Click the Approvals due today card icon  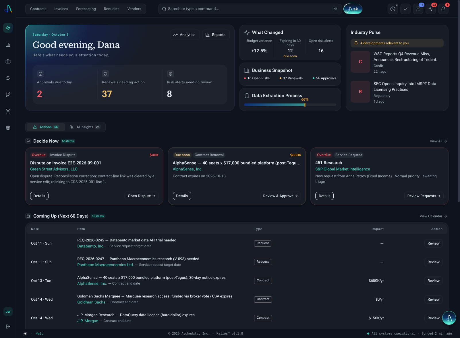(x=40, y=74)
